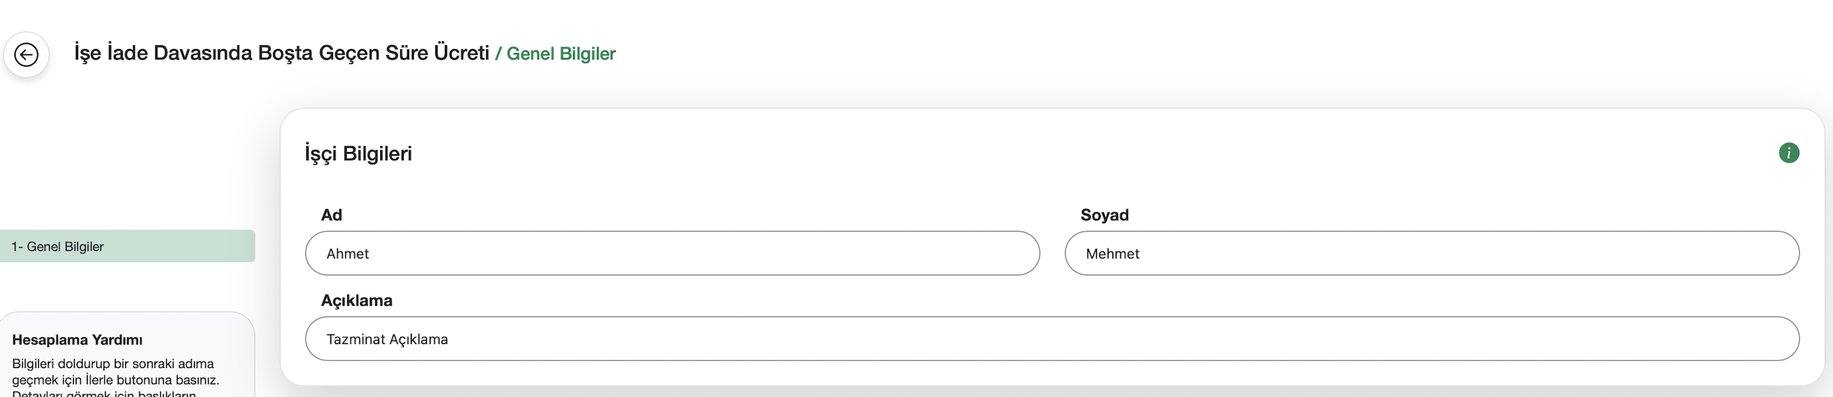Focus the Açıklama input field
The height and width of the screenshot is (397, 1833).
click(1052, 338)
